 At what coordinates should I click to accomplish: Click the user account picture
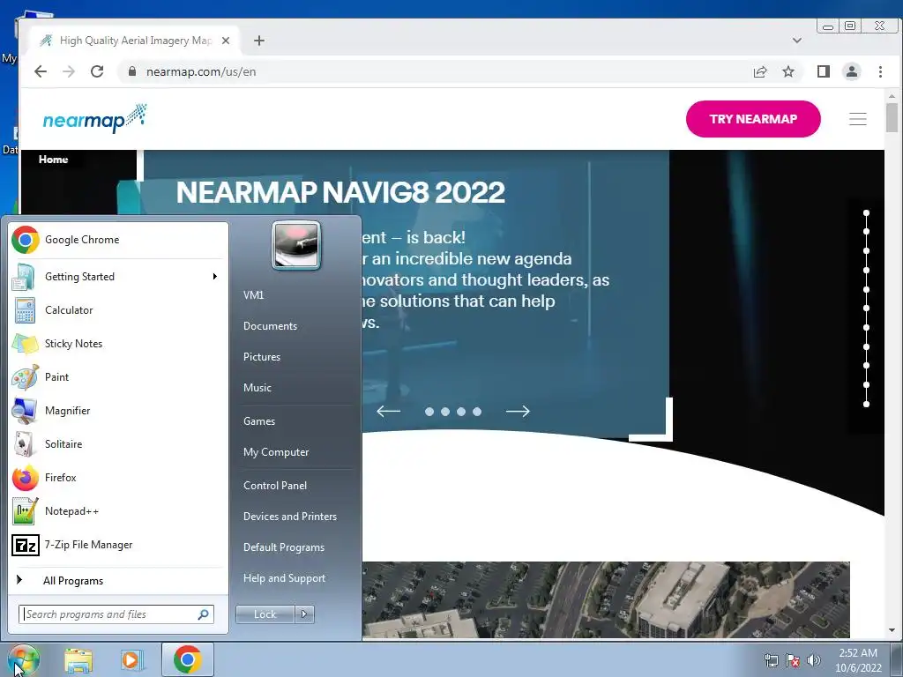point(296,245)
